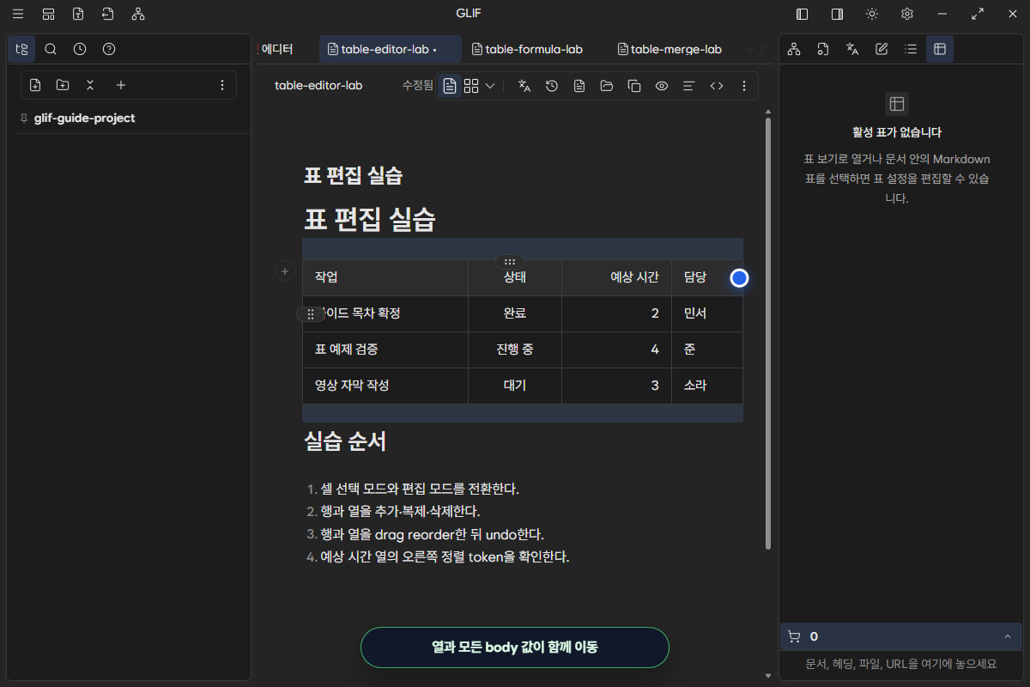The image size is (1030, 687).
Task: Click the row drag handle beside 목차 확정
Action: pyautogui.click(x=311, y=314)
